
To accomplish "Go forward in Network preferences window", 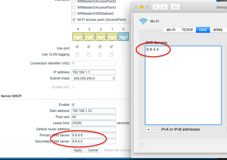I will [x=164, y=7].
